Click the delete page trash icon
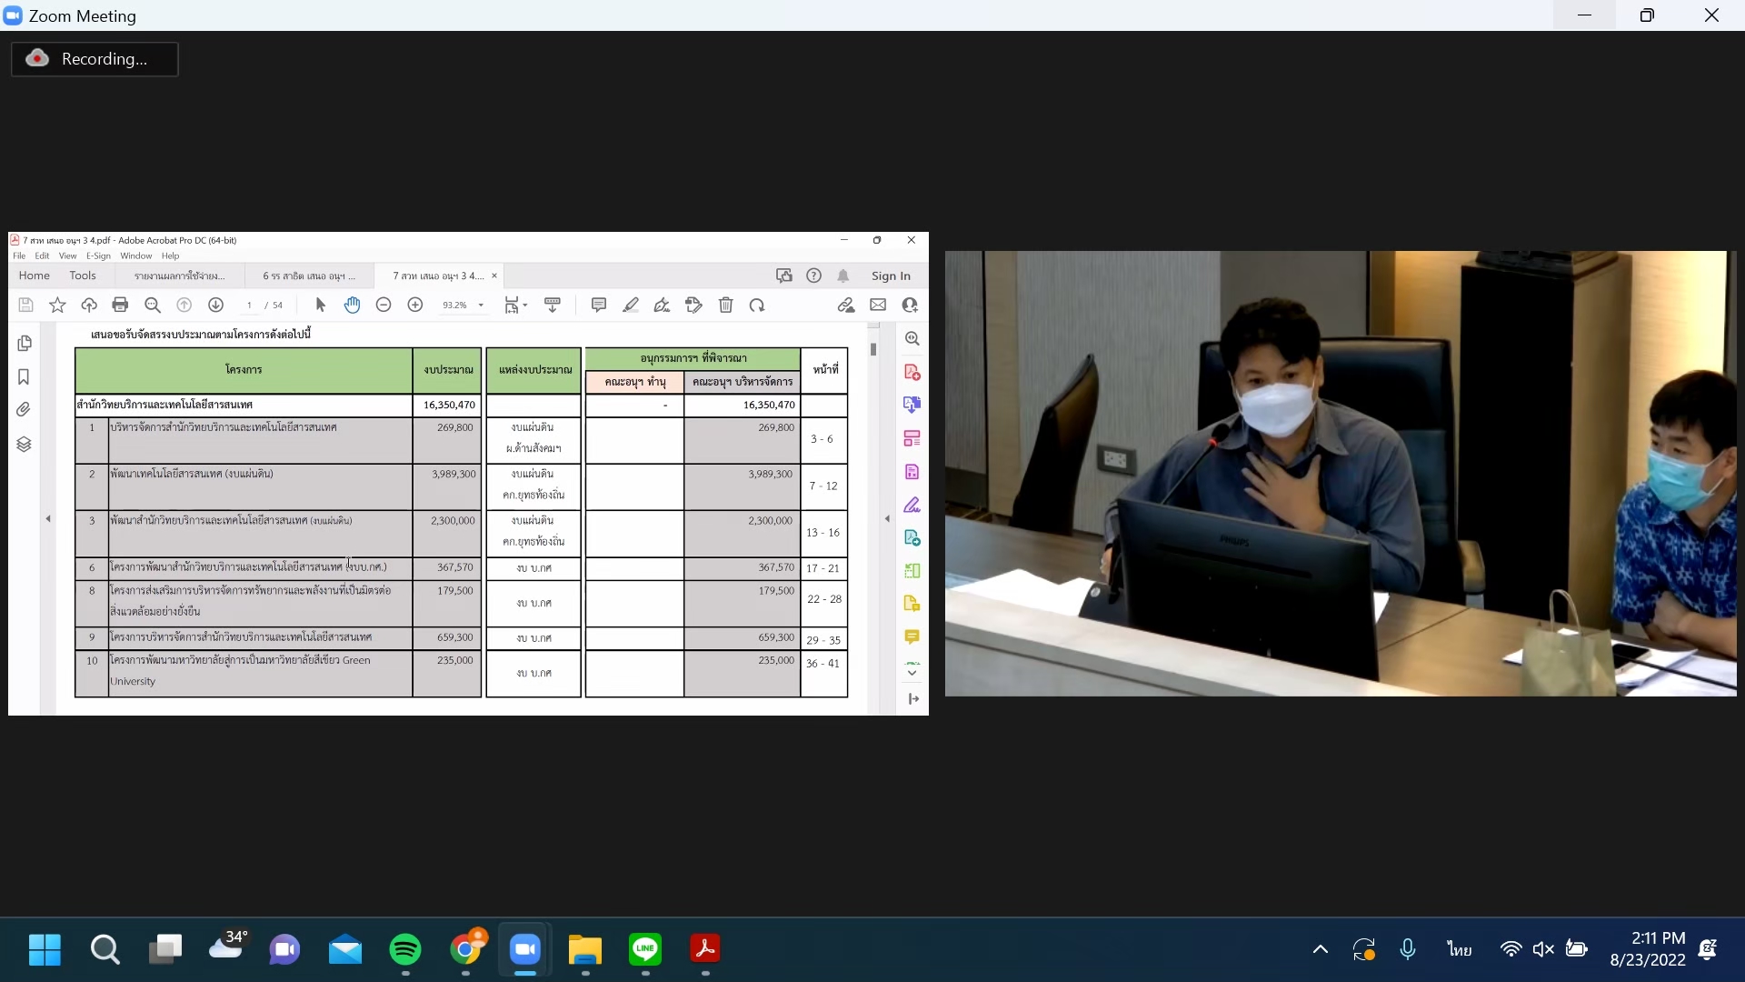Screen dimensions: 1745x982 click(725, 306)
